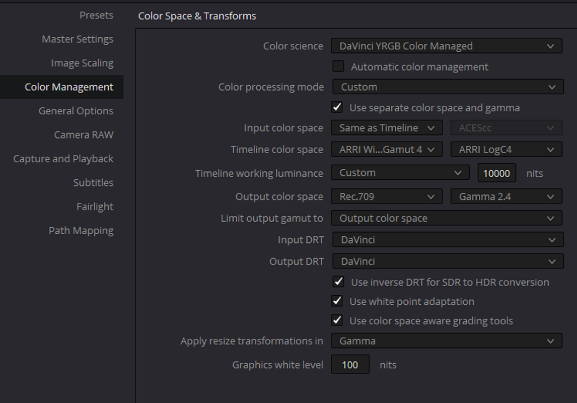Image resolution: width=577 pixels, height=403 pixels.
Task: Open Input color space Same as Timeline dropdown
Action: [387, 128]
